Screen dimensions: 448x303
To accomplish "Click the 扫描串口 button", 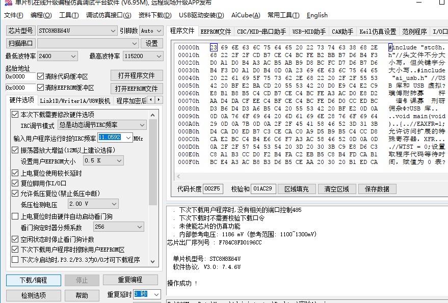I will pos(20,43).
